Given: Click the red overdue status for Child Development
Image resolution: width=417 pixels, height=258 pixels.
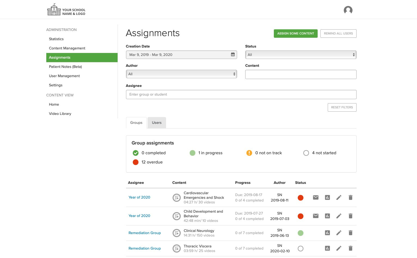Looking at the screenshot, I should tap(301, 216).
